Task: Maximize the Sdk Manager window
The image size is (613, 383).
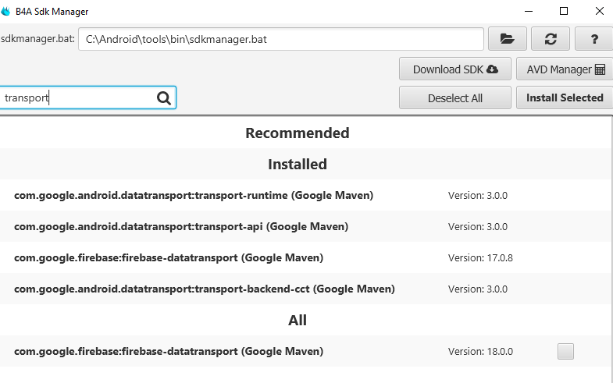Action: 563,11
